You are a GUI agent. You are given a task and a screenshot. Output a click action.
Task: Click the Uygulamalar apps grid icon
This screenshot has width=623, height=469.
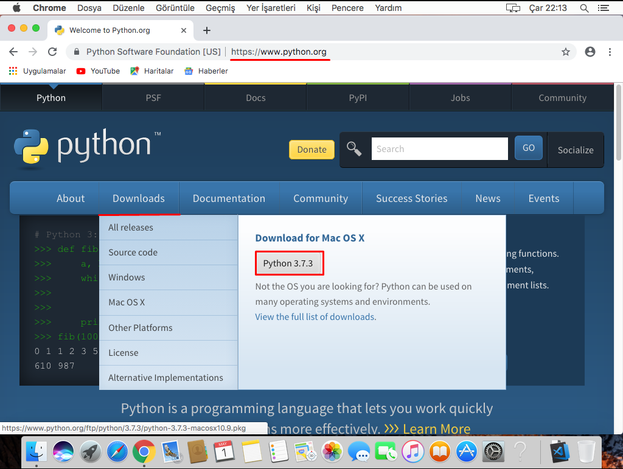click(x=13, y=71)
